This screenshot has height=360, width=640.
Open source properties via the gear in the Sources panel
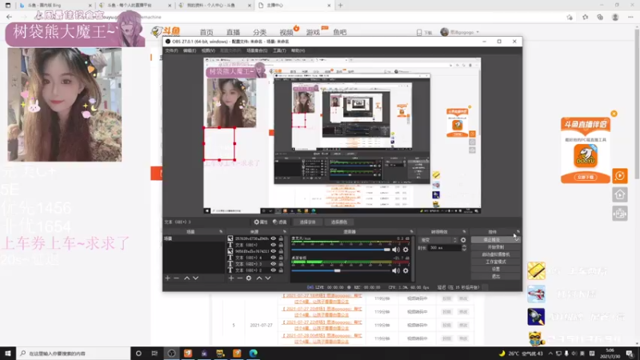249,278
